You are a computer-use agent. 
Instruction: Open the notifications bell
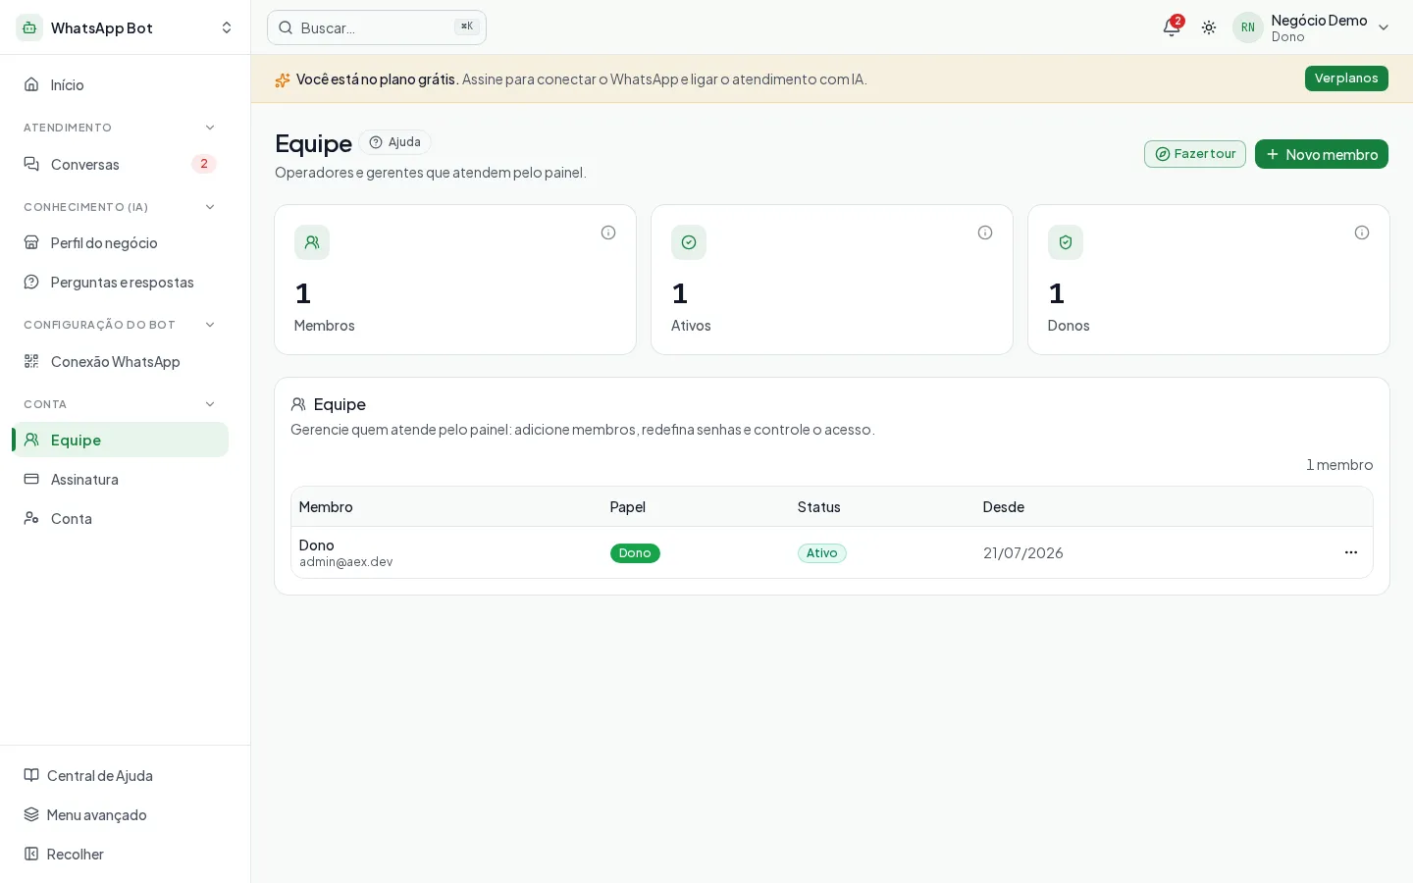pyautogui.click(x=1171, y=27)
